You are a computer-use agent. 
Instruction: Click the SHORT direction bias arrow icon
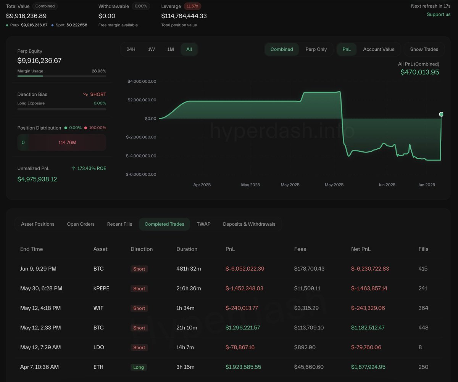tap(85, 94)
